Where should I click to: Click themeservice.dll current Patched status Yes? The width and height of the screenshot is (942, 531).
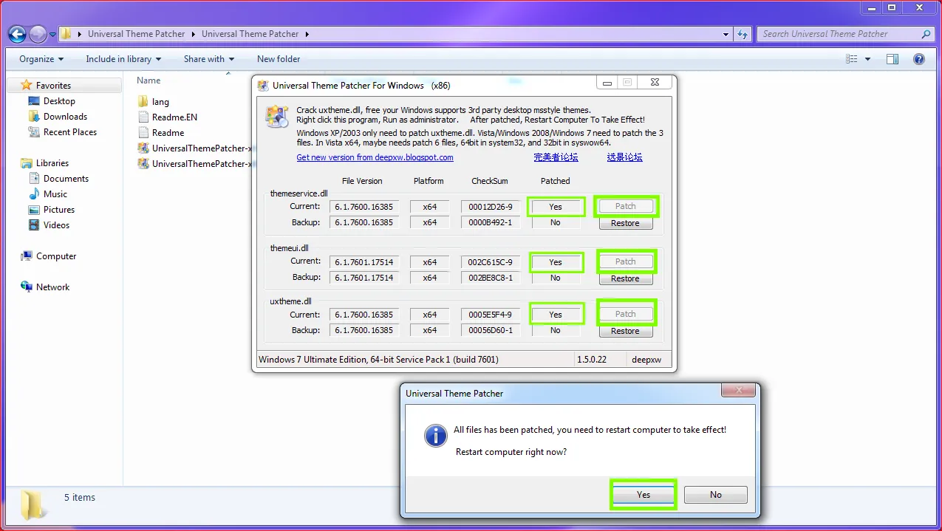[x=556, y=207]
